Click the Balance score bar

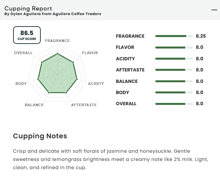[174, 81]
